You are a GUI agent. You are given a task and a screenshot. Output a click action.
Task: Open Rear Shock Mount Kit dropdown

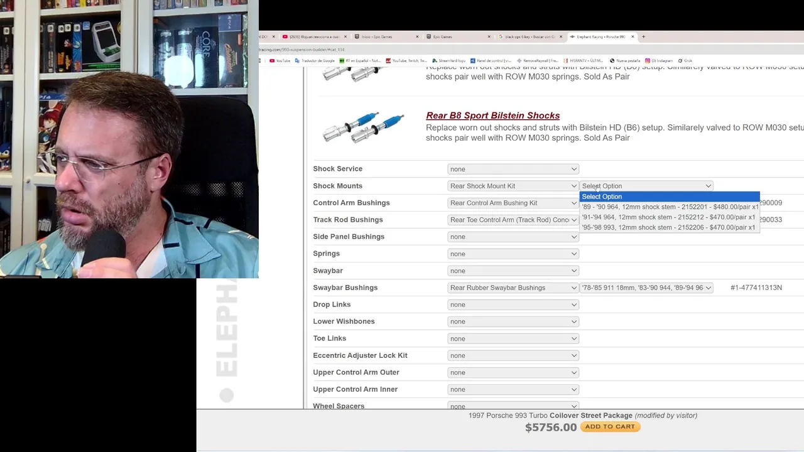[513, 186]
